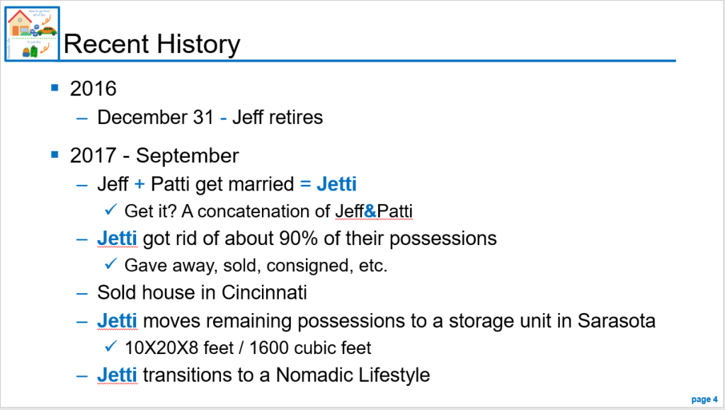Click the checkmark before "Get it? A concatenation"
Viewport: 725px width, 410px height.
tap(110, 210)
